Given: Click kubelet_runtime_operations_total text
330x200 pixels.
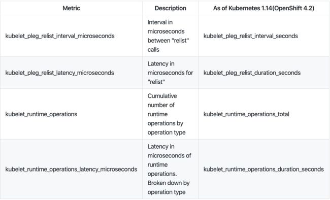Looking at the screenshot, I should point(246,114).
